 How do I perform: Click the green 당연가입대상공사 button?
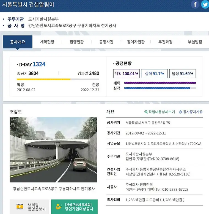75,207
